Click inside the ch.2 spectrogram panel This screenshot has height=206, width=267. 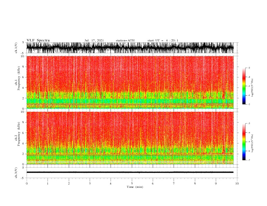(130, 138)
